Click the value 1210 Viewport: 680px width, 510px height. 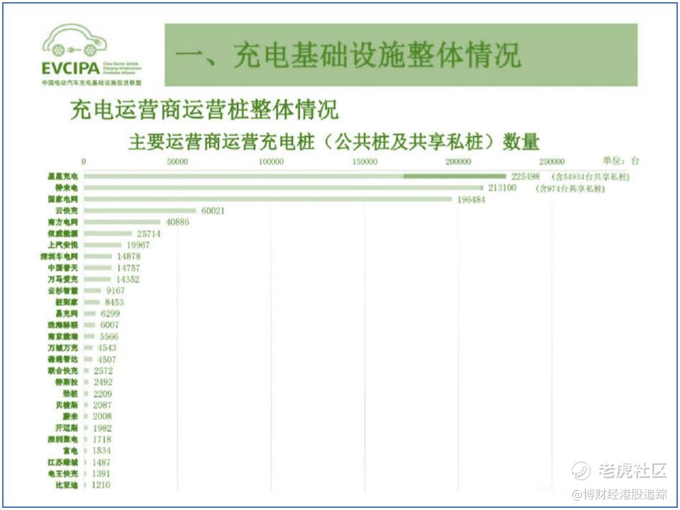[x=101, y=485]
